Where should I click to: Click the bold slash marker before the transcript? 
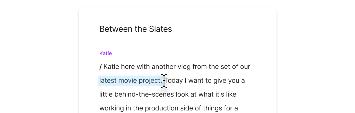point(101,67)
